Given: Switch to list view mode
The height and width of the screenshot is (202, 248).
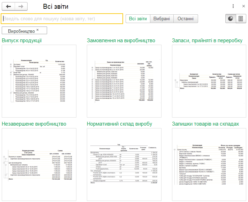Looking at the screenshot, I should 241,19.
